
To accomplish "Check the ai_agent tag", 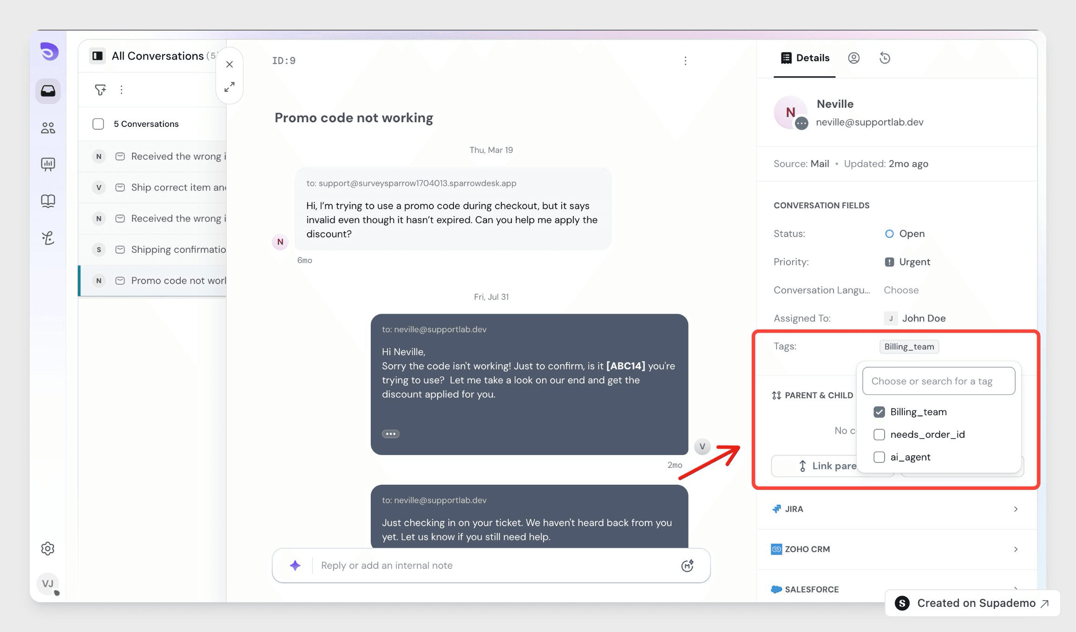I will (x=879, y=457).
